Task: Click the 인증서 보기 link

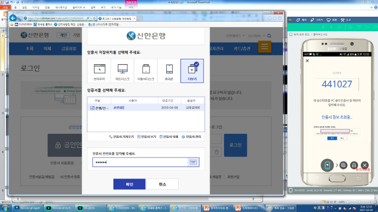Action: click(146, 136)
